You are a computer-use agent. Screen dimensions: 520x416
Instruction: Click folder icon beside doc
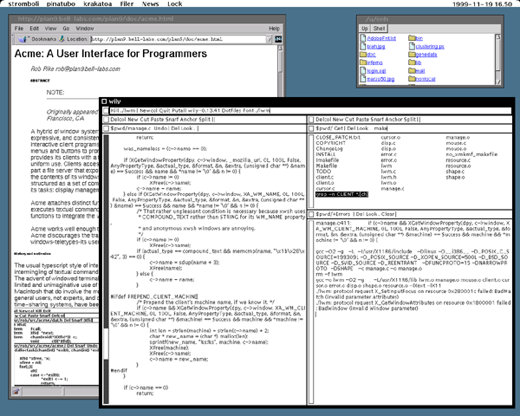[363, 55]
